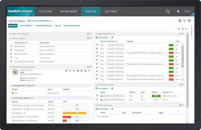The height and width of the screenshot is (130, 201).
Task: Select the Disk/CPU/Memory tab
Action: point(26,26)
